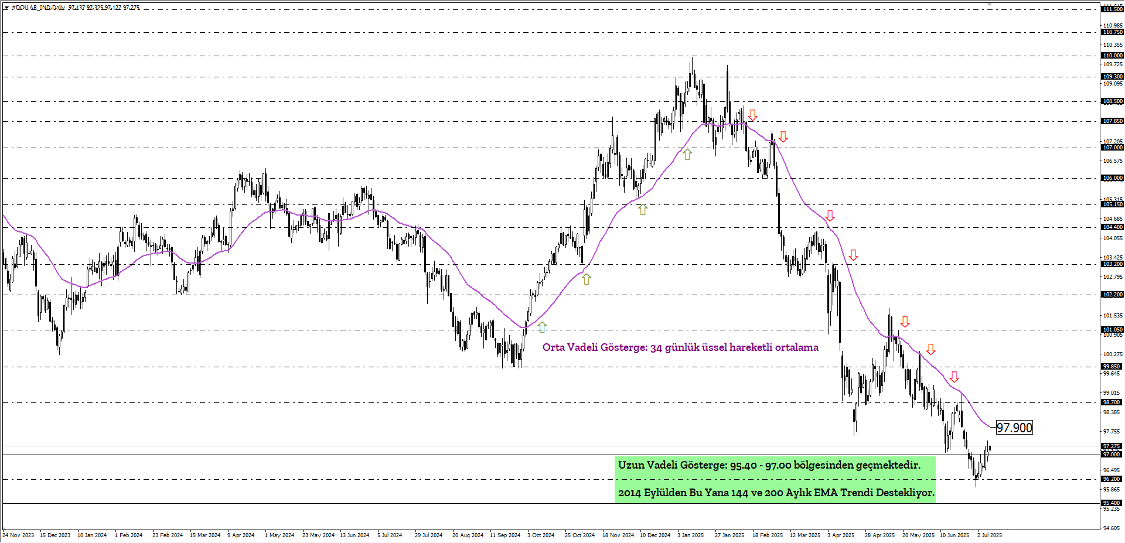1125x543 pixels.
Task: Click the 18 Feb 2025 date label
Action: point(768,535)
